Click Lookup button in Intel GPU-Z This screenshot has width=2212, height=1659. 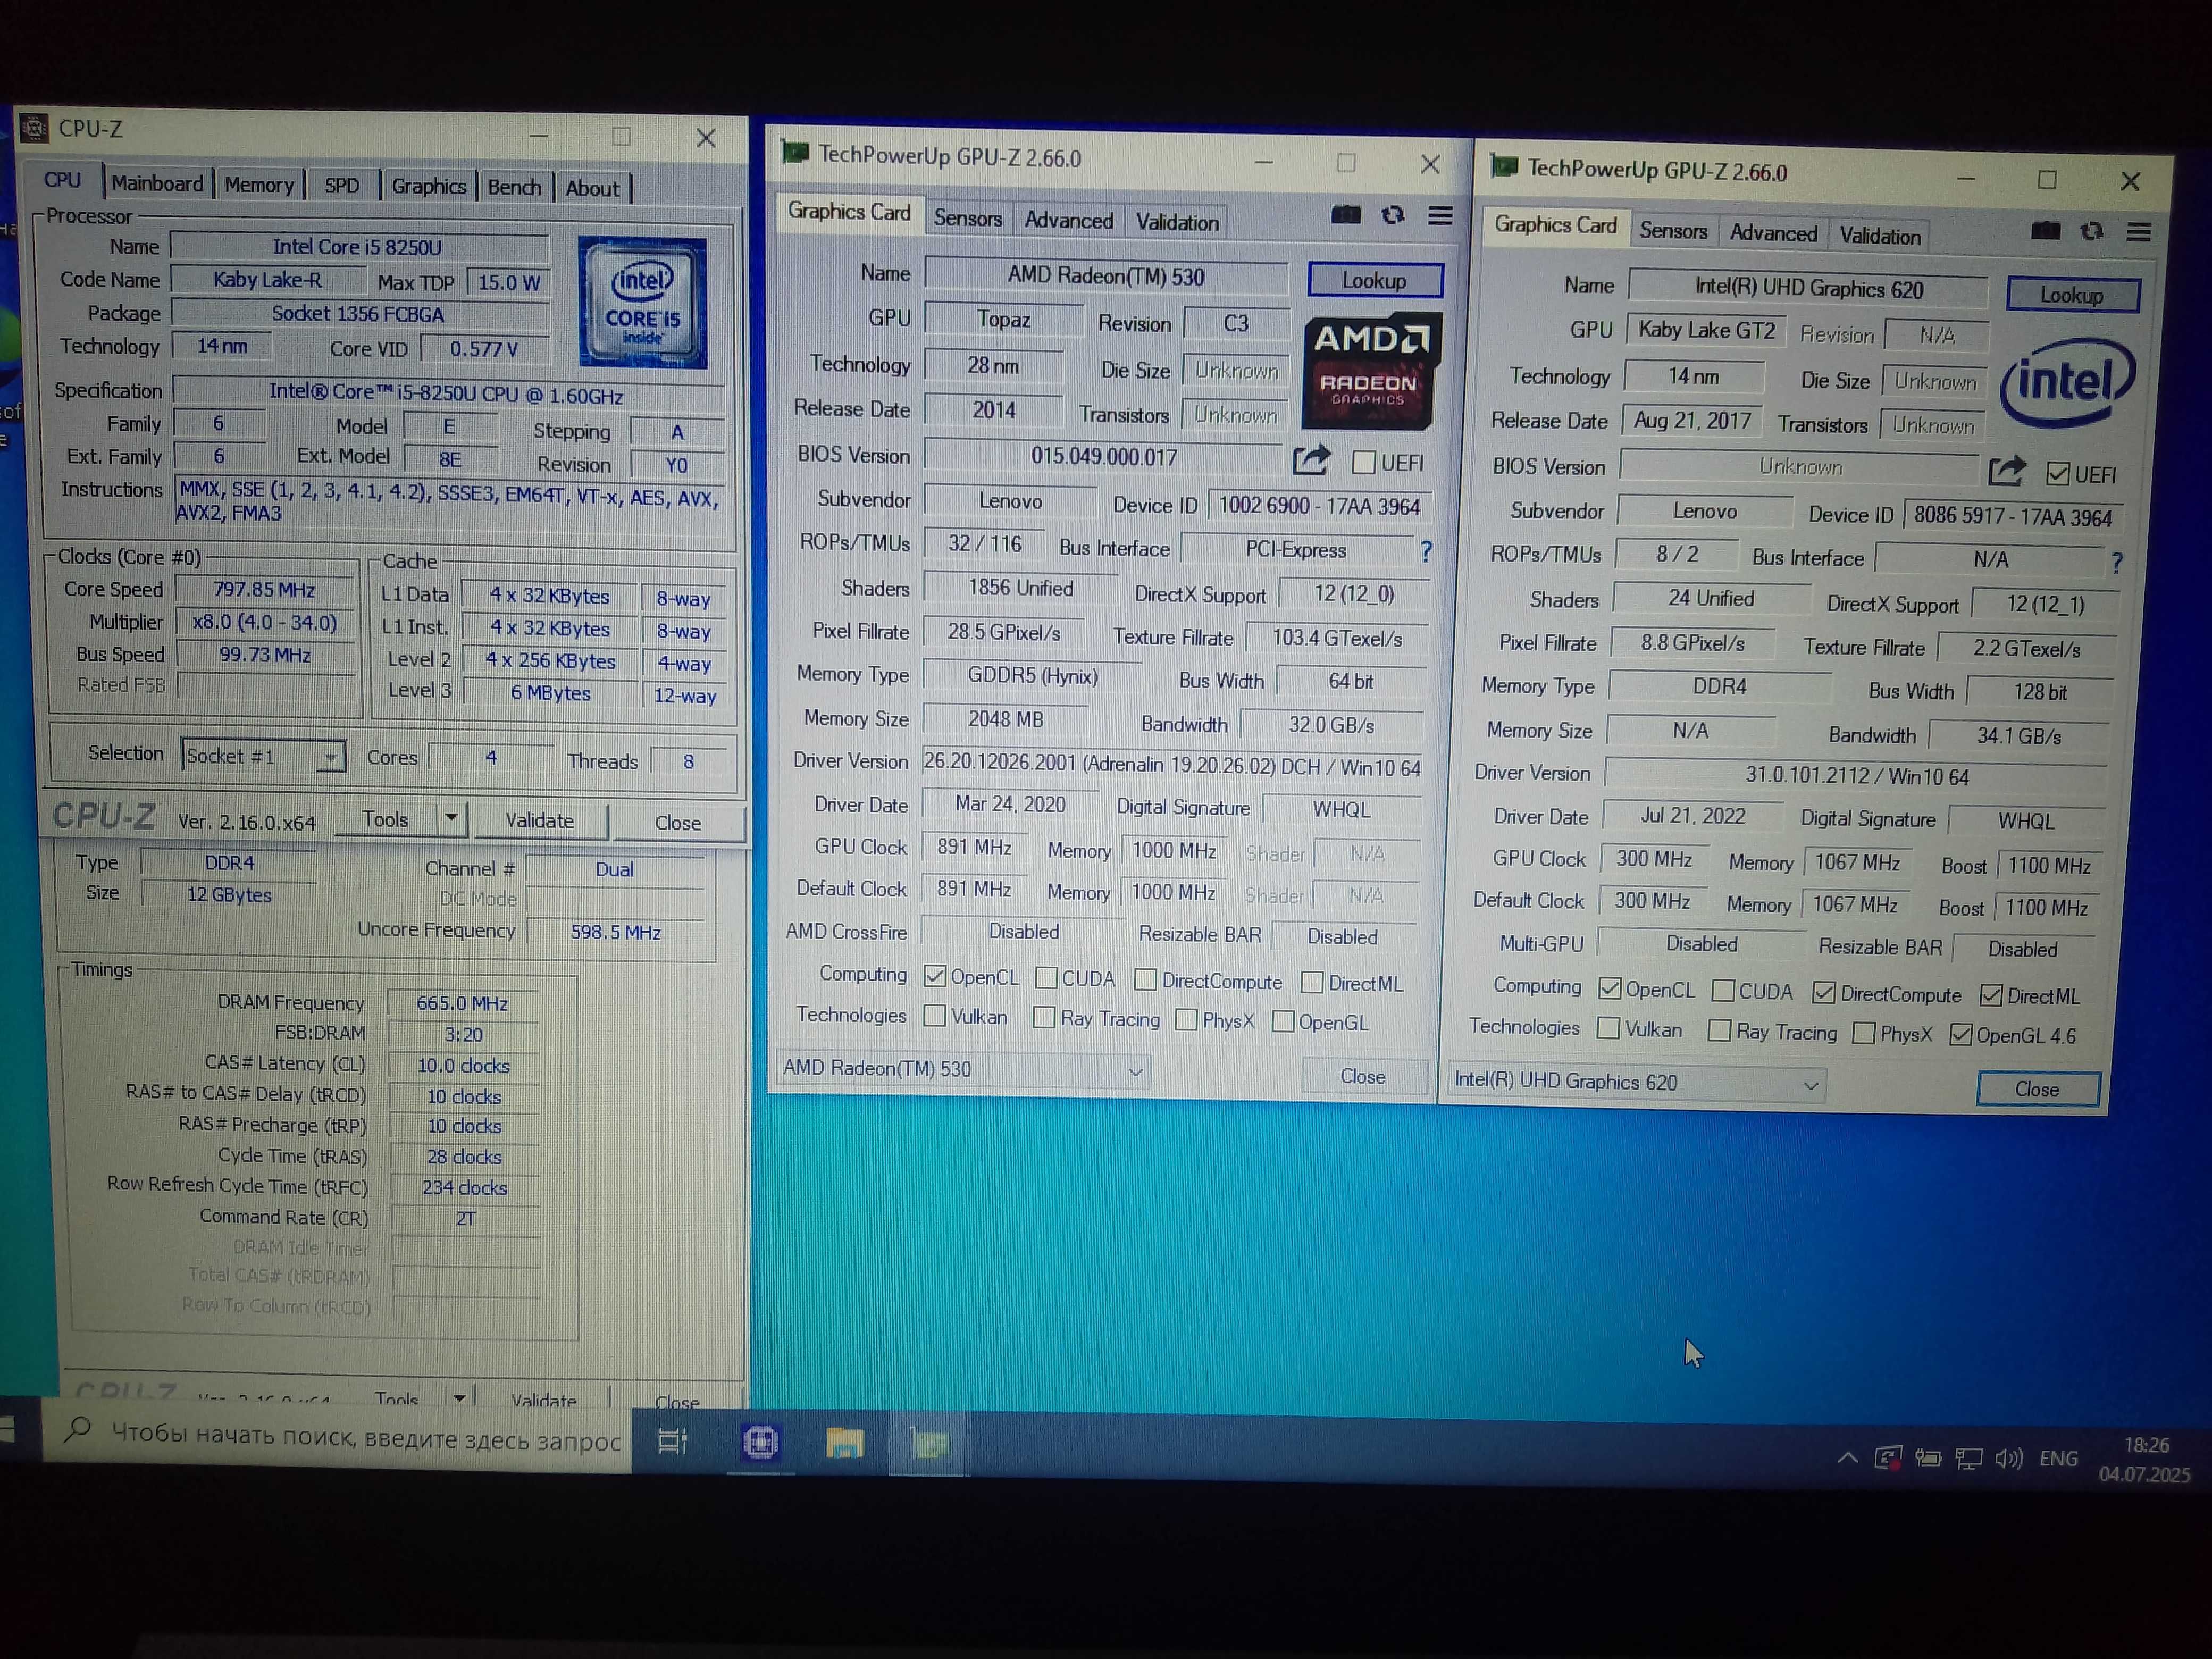[2072, 295]
